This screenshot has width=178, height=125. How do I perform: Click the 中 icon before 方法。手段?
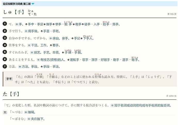coord(20,67)
